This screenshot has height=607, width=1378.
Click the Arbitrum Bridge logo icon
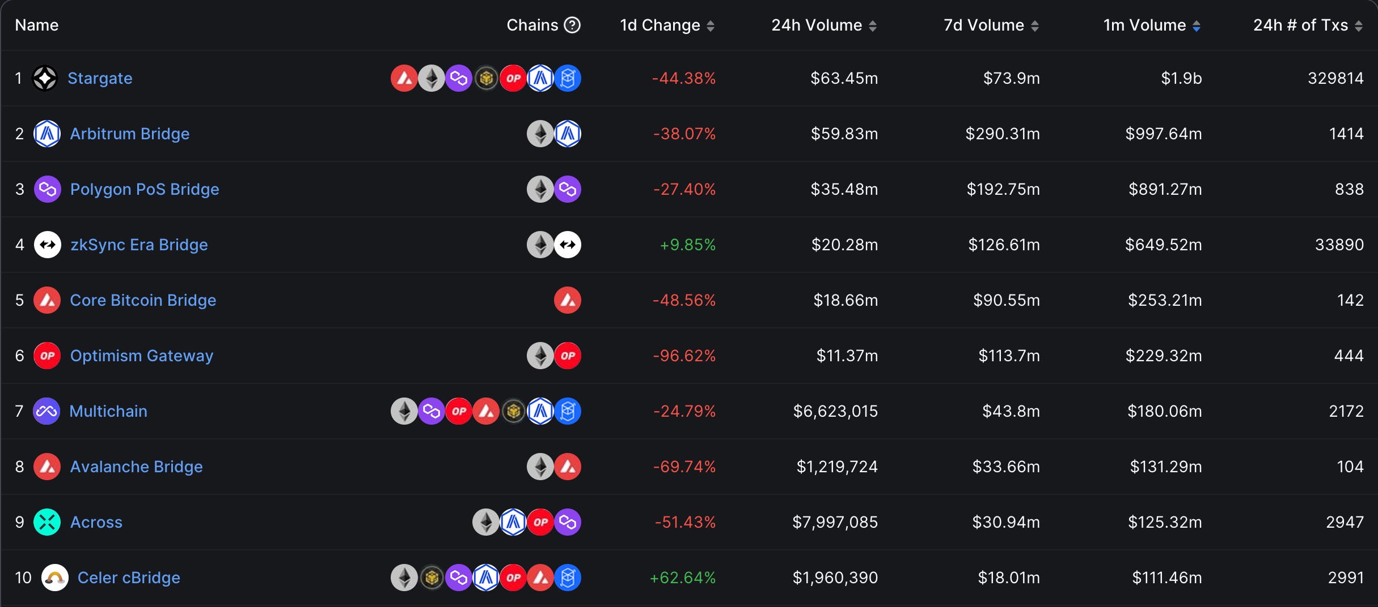point(47,134)
